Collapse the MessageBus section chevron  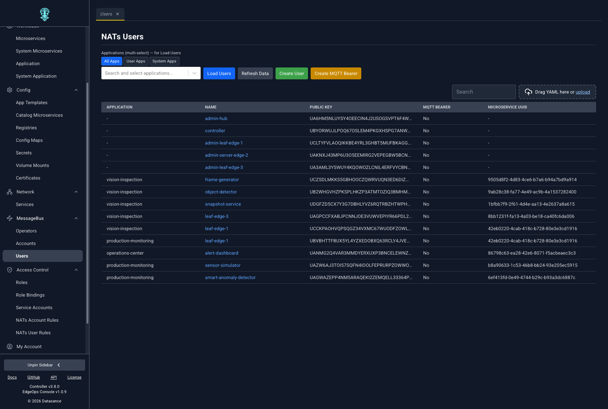(76, 218)
